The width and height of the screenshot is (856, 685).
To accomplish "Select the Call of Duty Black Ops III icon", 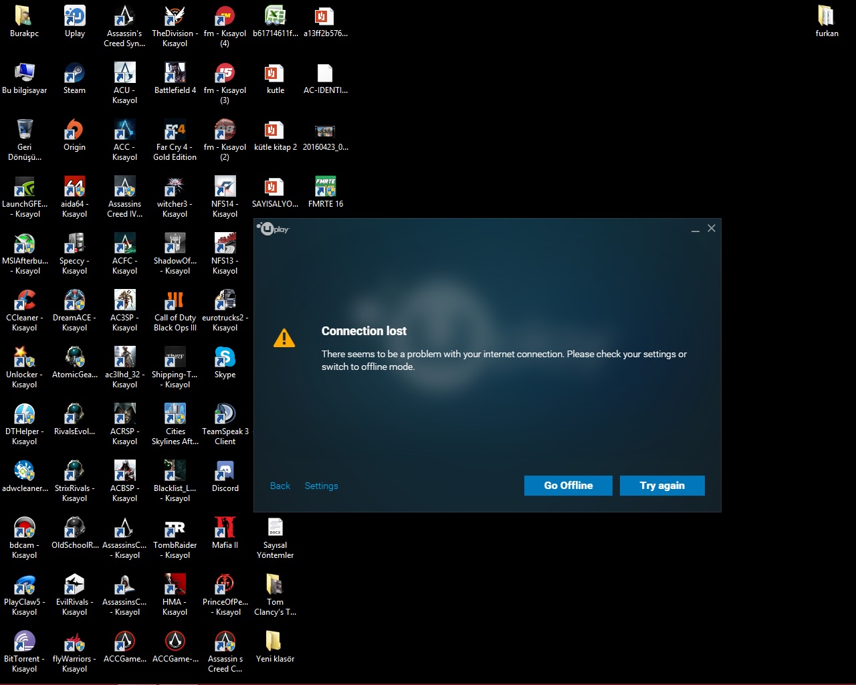I will [x=175, y=301].
